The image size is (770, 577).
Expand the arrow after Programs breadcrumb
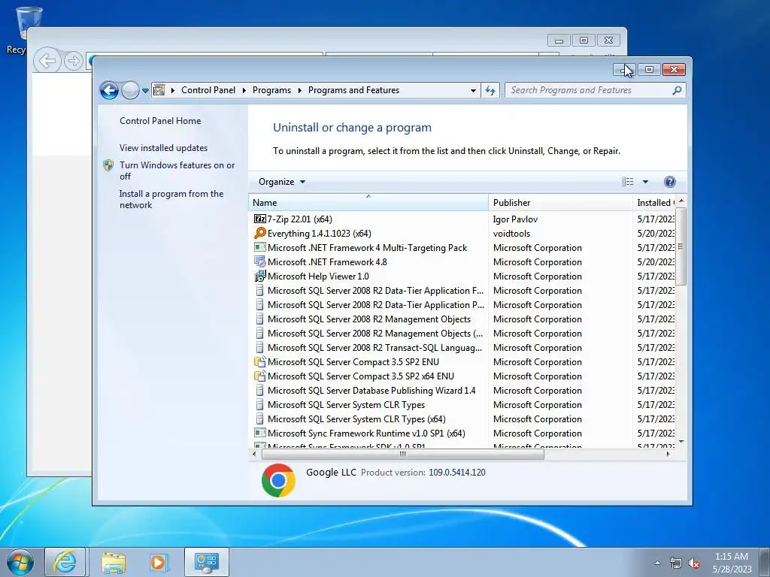click(x=299, y=90)
